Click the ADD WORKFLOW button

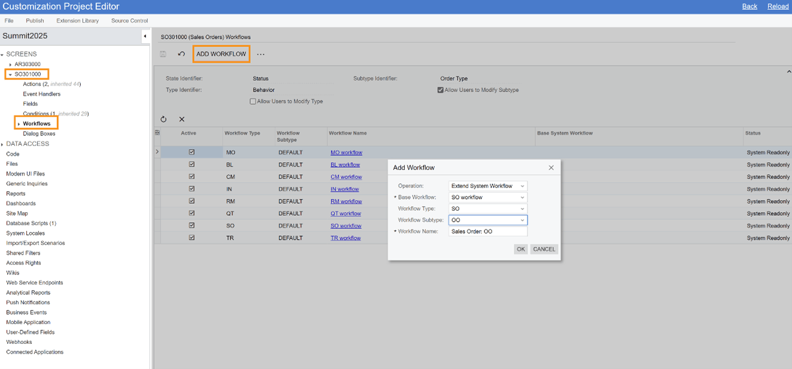pos(221,54)
